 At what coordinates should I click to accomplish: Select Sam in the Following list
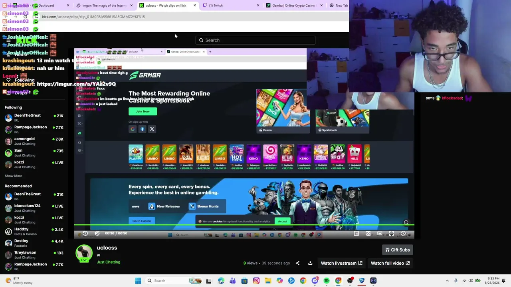34,153
